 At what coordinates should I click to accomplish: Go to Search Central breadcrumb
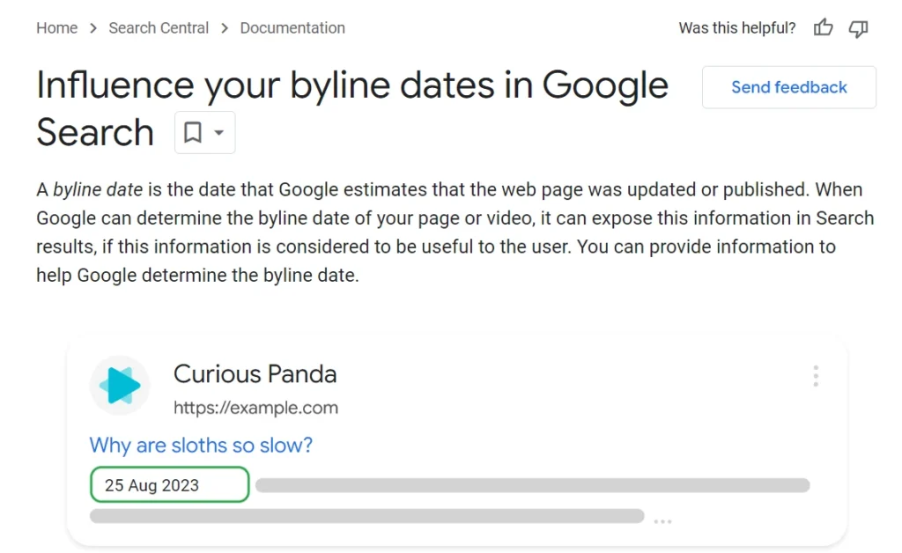pos(159,27)
